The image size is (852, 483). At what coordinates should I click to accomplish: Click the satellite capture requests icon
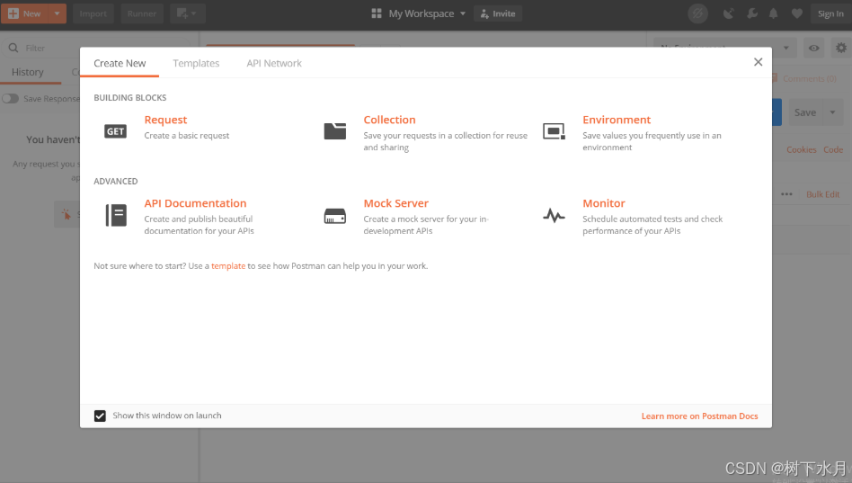[729, 13]
